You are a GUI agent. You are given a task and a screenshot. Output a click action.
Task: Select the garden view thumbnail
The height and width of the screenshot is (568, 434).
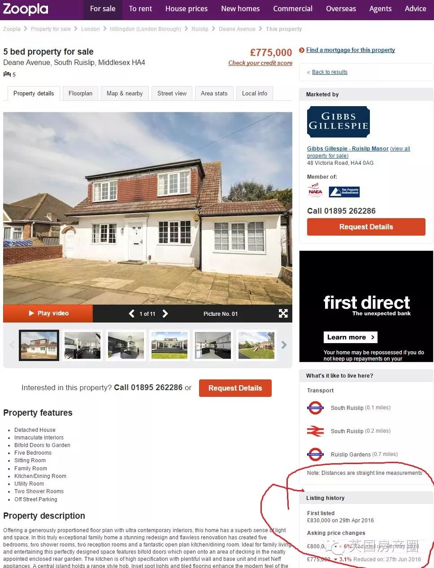256,345
